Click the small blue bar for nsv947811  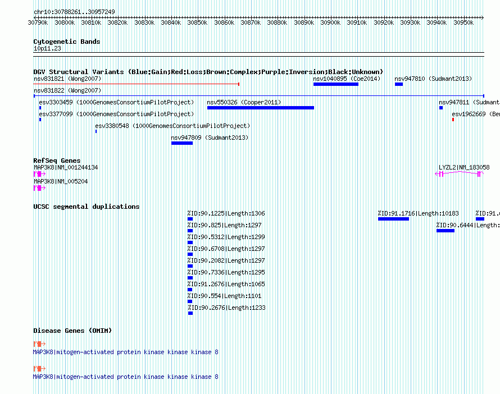[441, 108]
